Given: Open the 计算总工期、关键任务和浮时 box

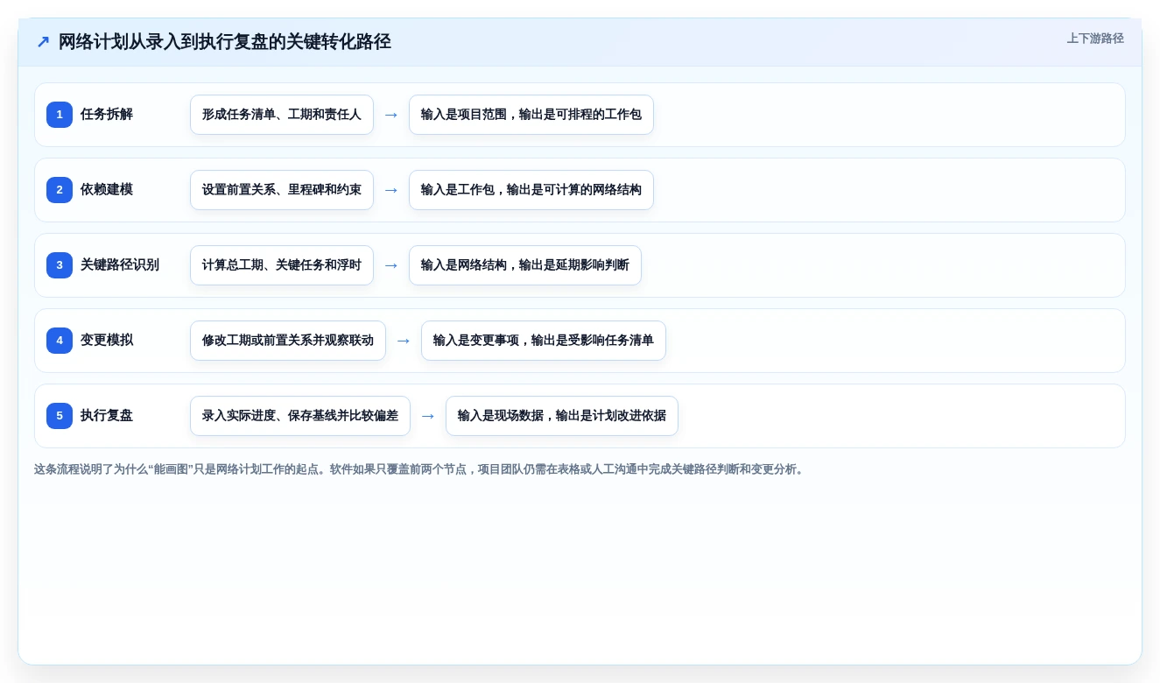Looking at the screenshot, I should click(282, 265).
